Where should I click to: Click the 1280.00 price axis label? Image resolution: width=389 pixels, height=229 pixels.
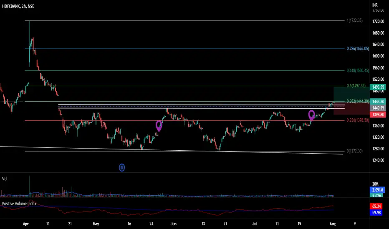[378, 149]
